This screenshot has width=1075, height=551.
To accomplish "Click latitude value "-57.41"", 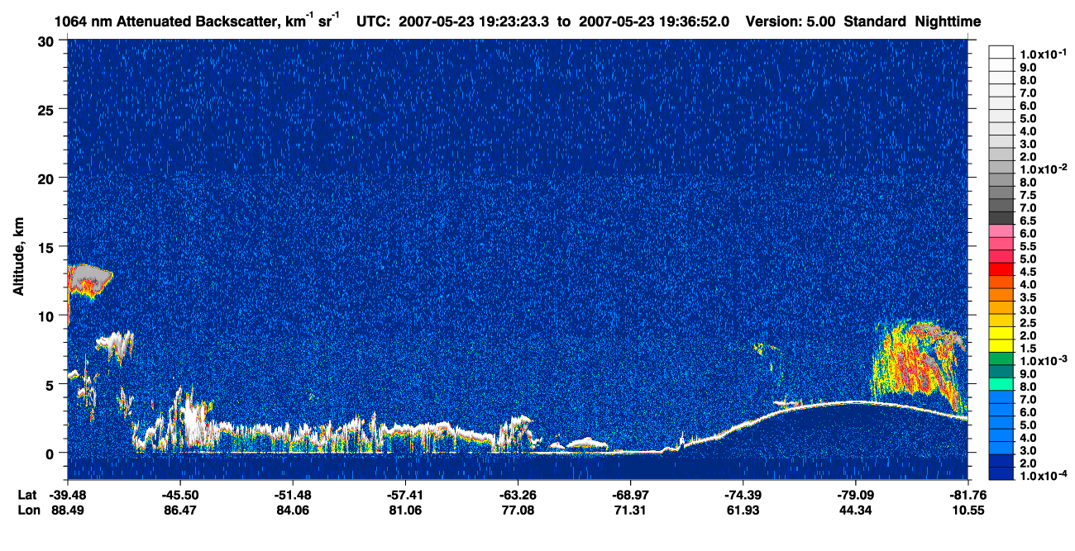I will (x=405, y=494).
